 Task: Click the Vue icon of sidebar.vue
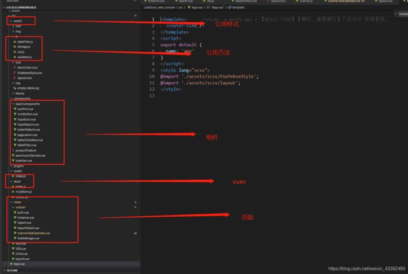(x=13, y=160)
